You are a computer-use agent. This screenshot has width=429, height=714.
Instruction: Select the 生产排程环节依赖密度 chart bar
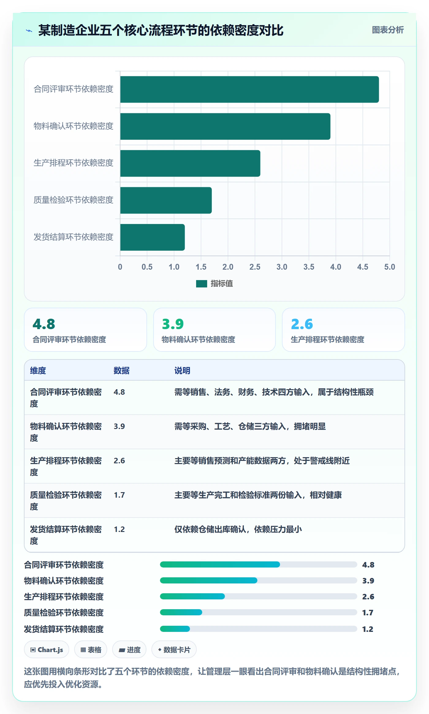[x=190, y=163]
